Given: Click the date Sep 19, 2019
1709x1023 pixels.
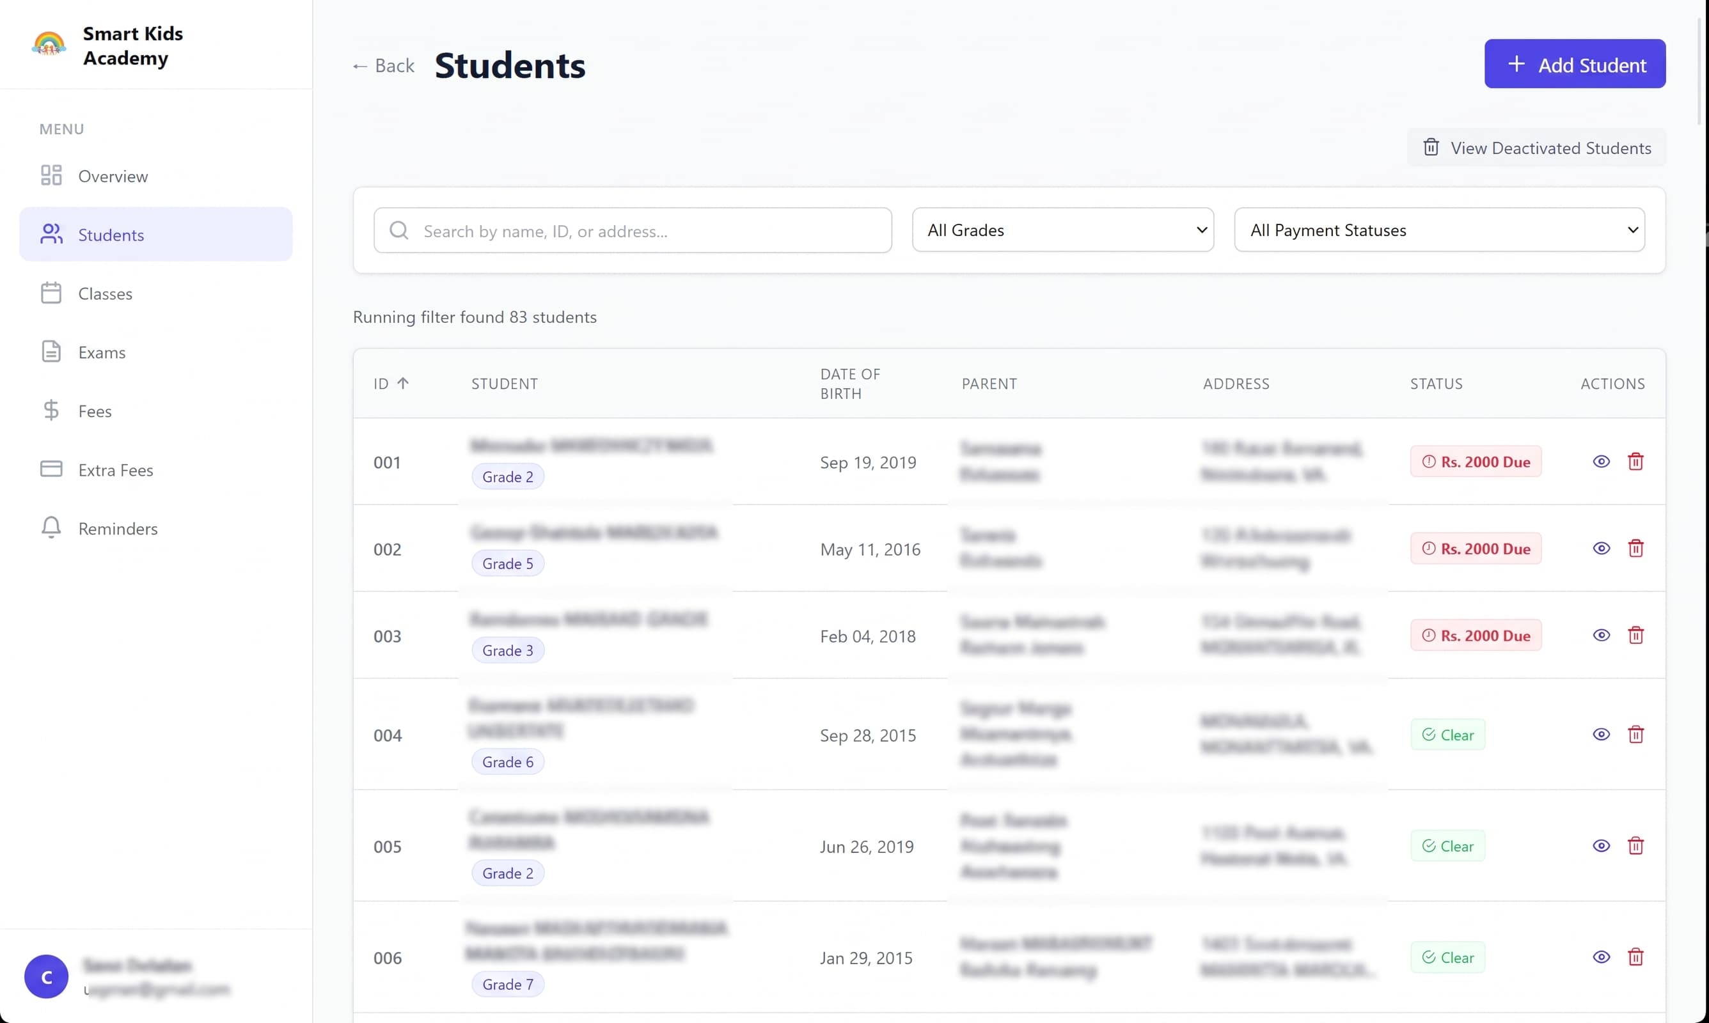Looking at the screenshot, I should (x=867, y=462).
